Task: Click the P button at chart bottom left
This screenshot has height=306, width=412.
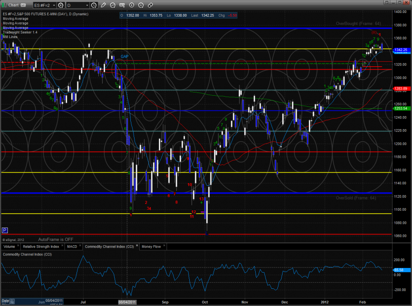Action: click(x=5, y=231)
